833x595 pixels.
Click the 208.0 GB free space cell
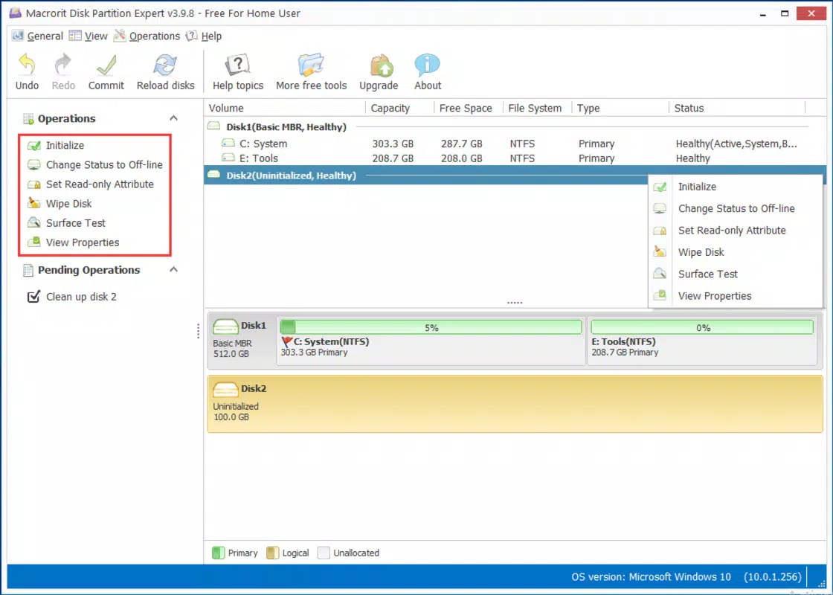pyautogui.click(x=462, y=158)
